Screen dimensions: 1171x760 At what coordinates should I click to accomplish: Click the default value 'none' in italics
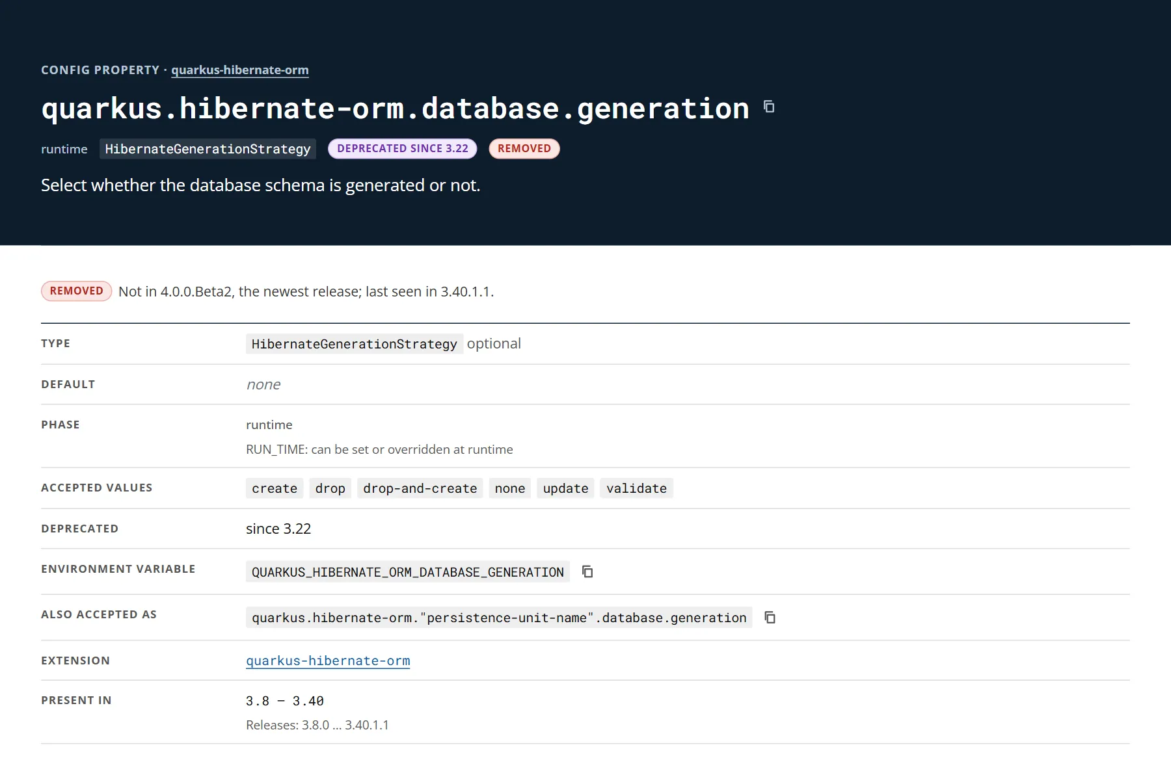(x=263, y=384)
